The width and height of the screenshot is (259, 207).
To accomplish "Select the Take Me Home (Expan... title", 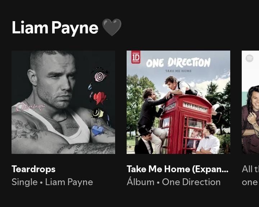I will 178,169.
